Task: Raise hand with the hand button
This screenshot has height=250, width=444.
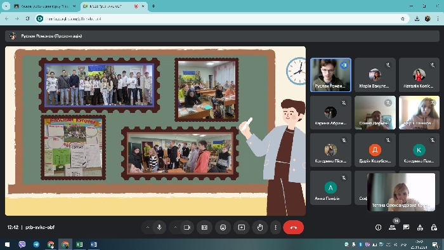Action: tap(260, 227)
